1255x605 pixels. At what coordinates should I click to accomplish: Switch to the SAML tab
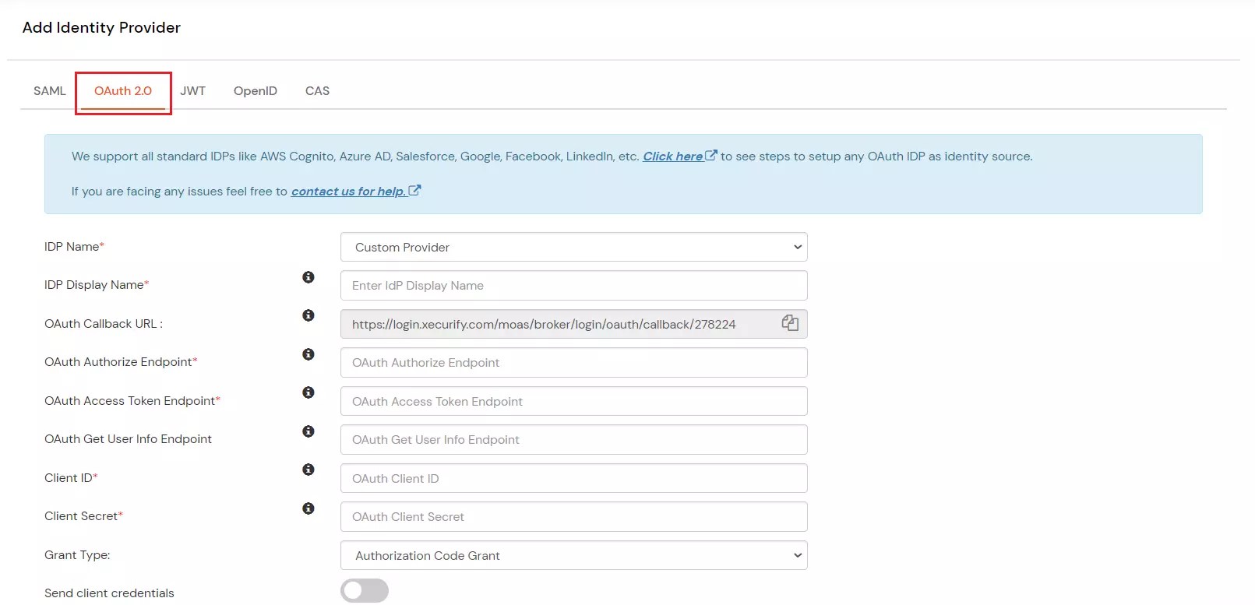tap(50, 91)
